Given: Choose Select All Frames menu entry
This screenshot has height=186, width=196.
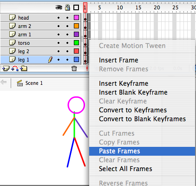Looking at the screenshot, I should click(125, 169).
